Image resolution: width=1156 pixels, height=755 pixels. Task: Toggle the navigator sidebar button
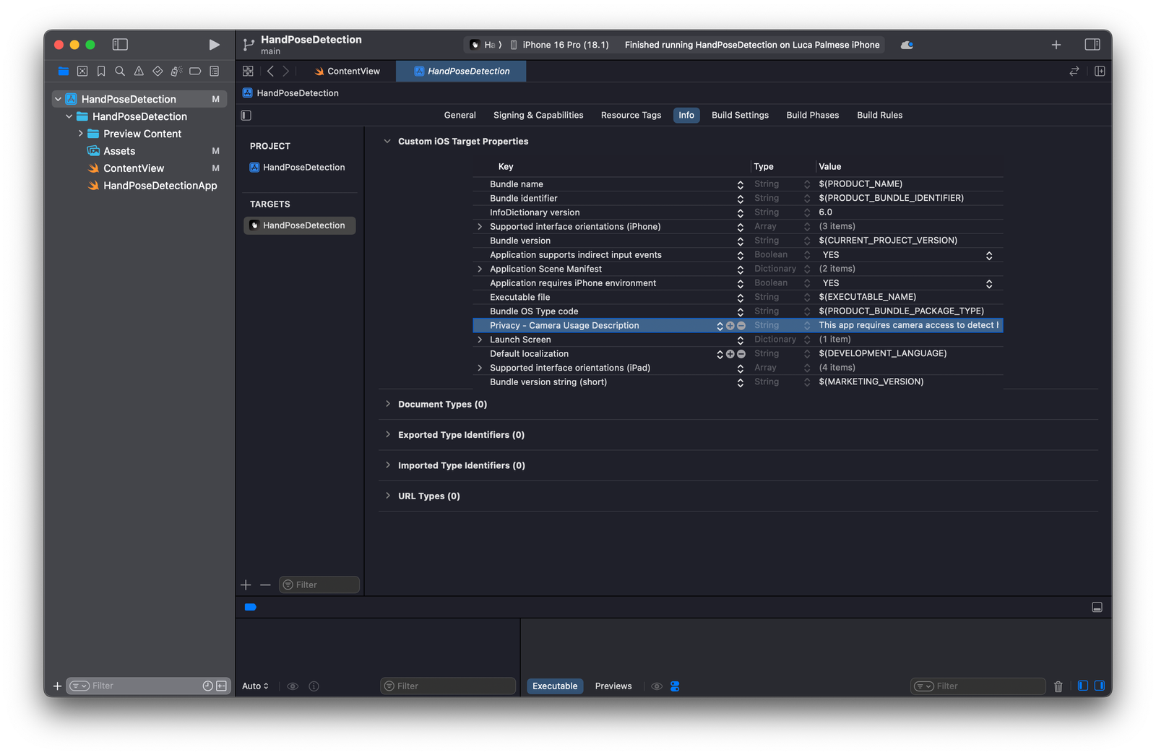120,45
